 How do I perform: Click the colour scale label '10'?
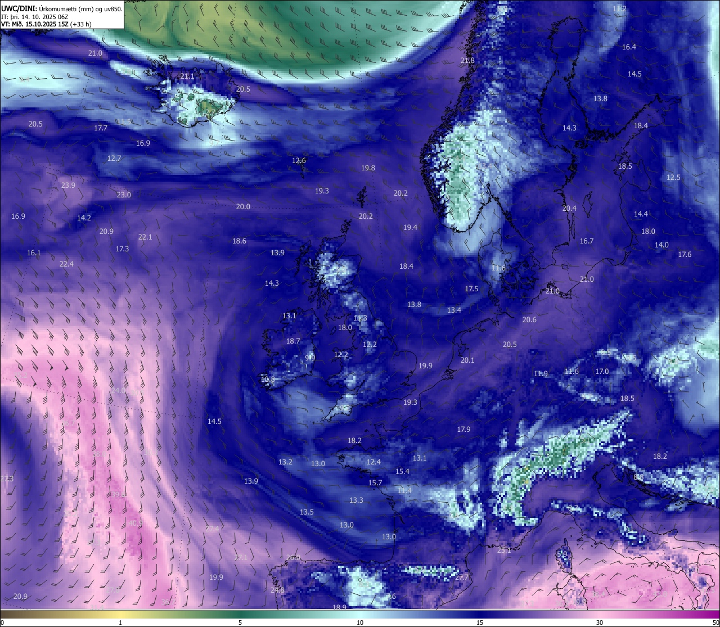360,623
